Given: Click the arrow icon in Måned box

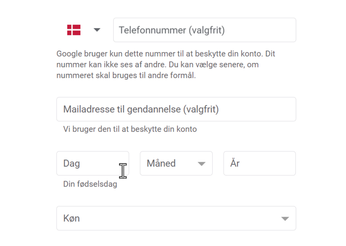Looking at the screenshot, I should tap(202, 164).
